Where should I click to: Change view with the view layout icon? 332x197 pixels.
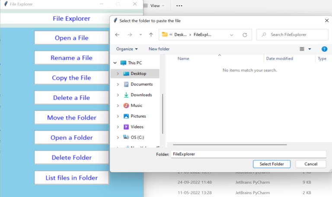pyautogui.click(x=302, y=49)
